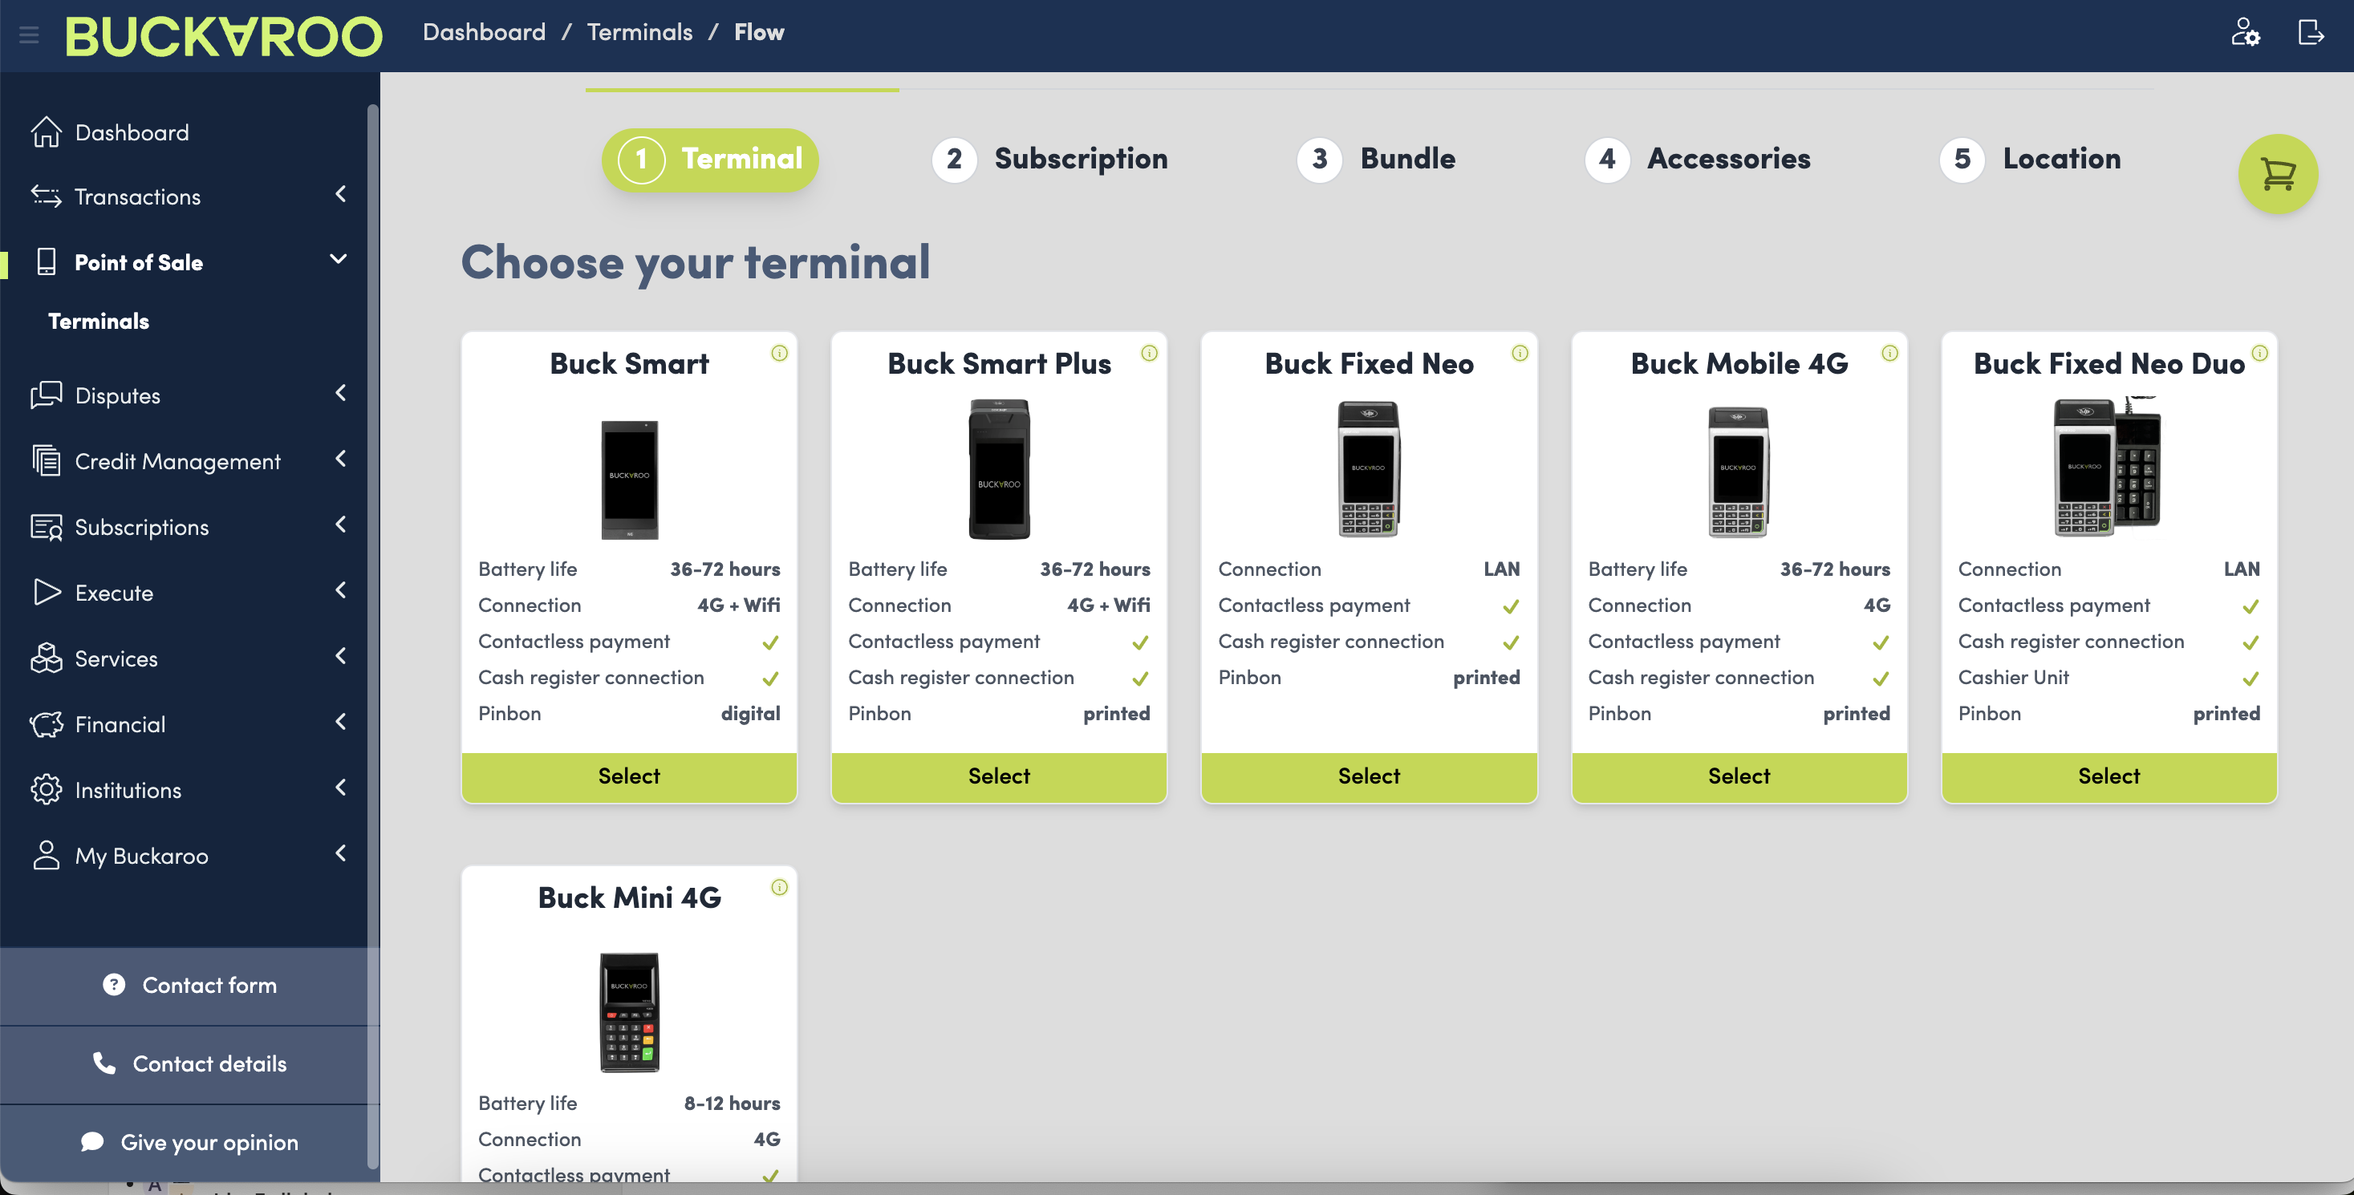Expand the Subscriptions menu chevron

(x=341, y=525)
